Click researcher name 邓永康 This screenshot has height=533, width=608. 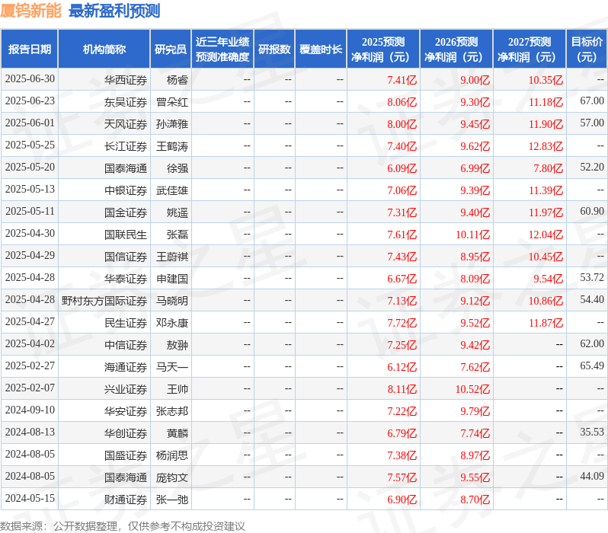[172, 324]
